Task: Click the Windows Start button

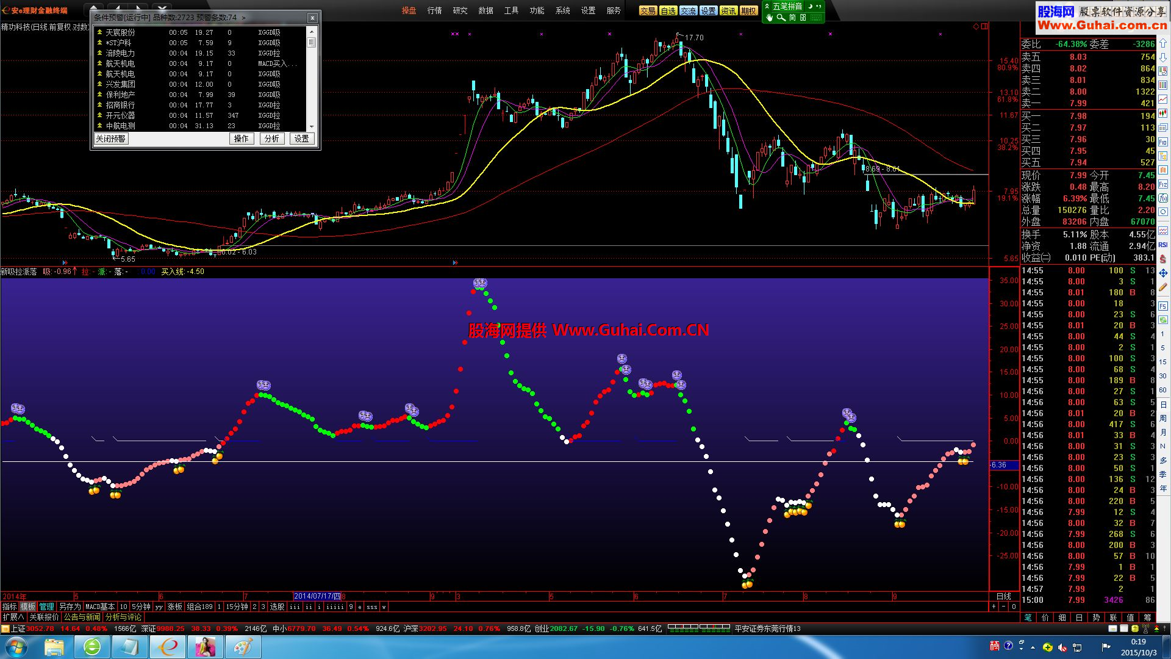Action: click(x=16, y=647)
